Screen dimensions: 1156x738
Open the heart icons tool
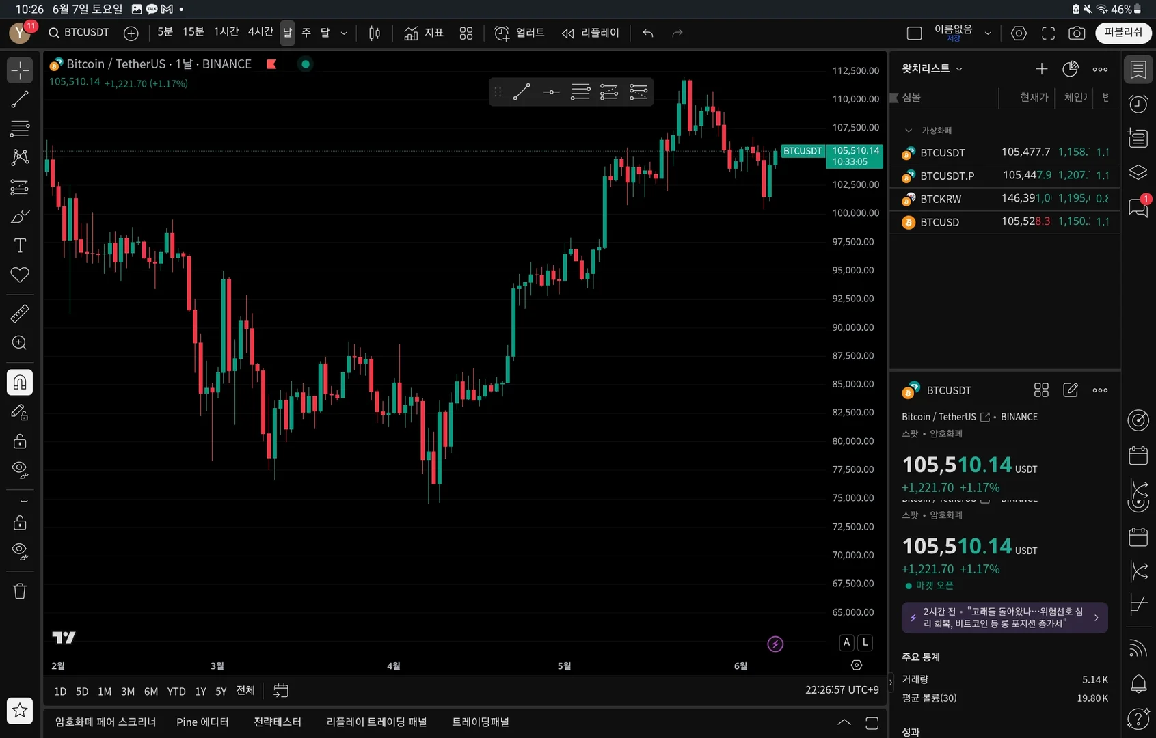click(x=20, y=275)
